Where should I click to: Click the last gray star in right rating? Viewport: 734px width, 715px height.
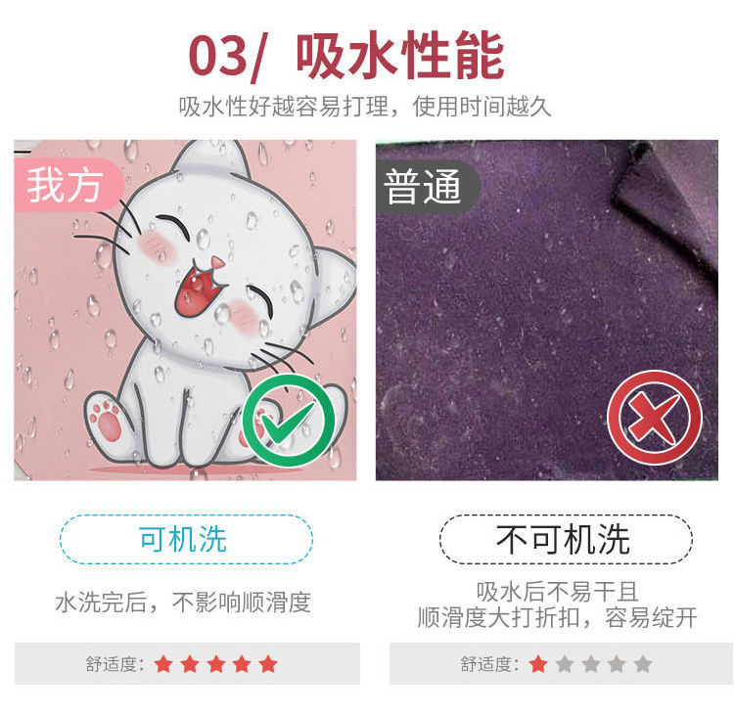pyautogui.click(x=643, y=663)
